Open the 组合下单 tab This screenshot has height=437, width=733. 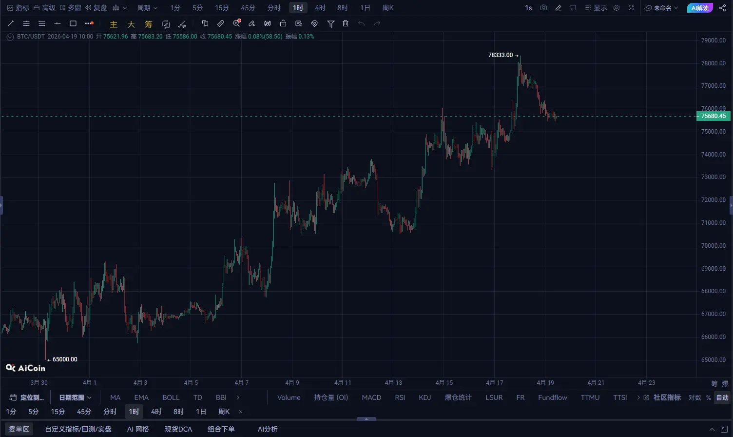pos(221,429)
